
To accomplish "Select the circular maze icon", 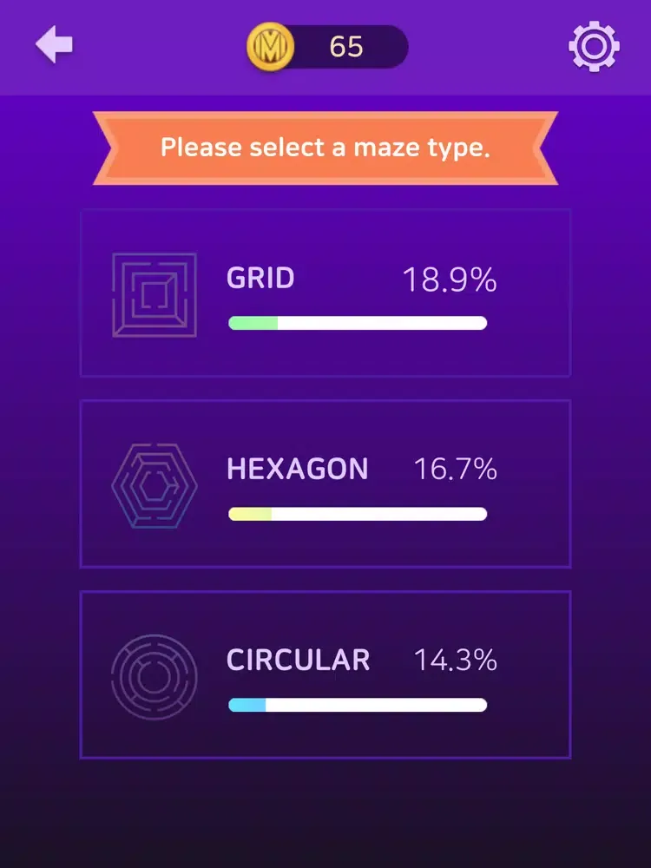I will pos(155,677).
